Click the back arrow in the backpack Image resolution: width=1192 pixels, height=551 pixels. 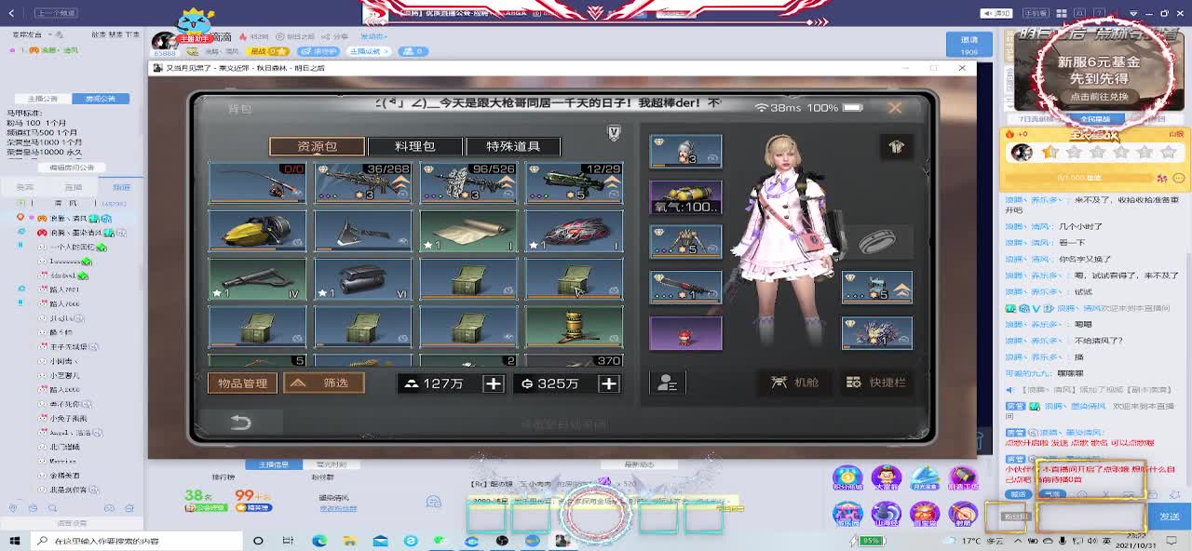click(241, 423)
